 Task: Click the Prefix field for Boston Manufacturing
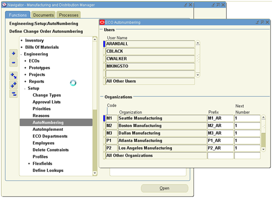(221, 126)
